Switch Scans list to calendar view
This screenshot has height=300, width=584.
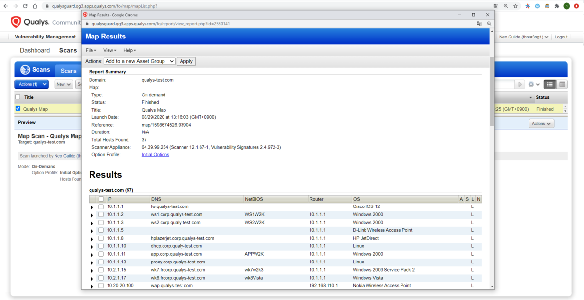(562, 84)
